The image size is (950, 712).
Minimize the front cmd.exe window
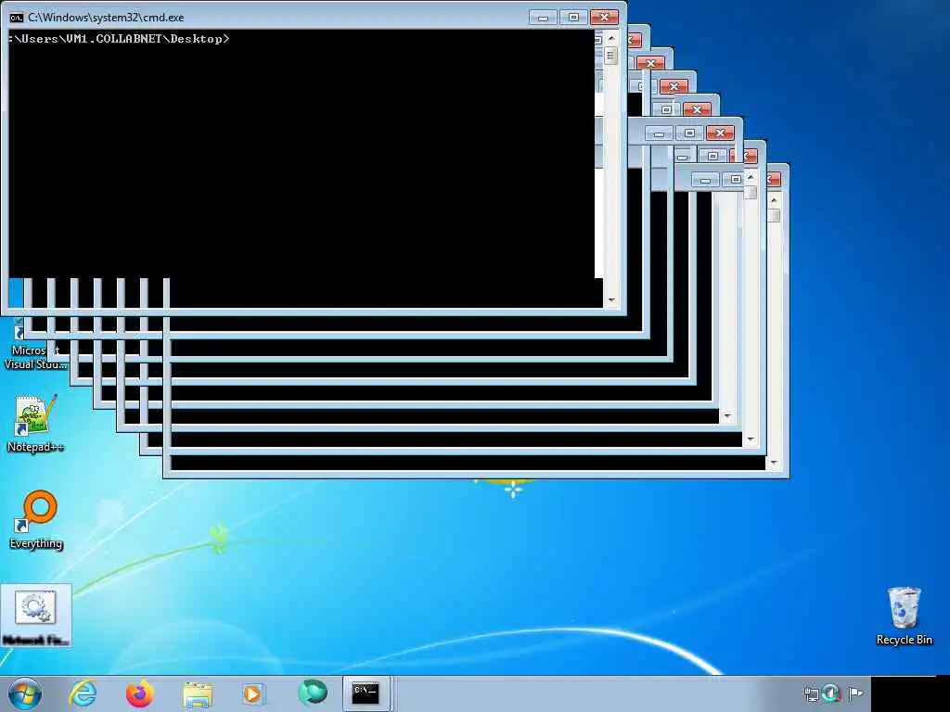click(542, 18)
